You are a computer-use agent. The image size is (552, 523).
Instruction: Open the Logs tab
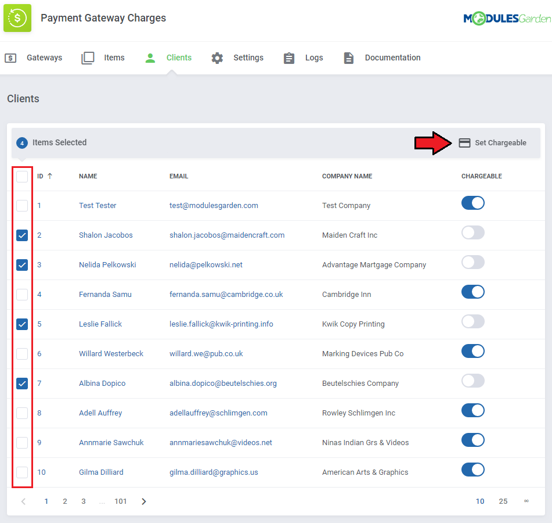point(304,58)
